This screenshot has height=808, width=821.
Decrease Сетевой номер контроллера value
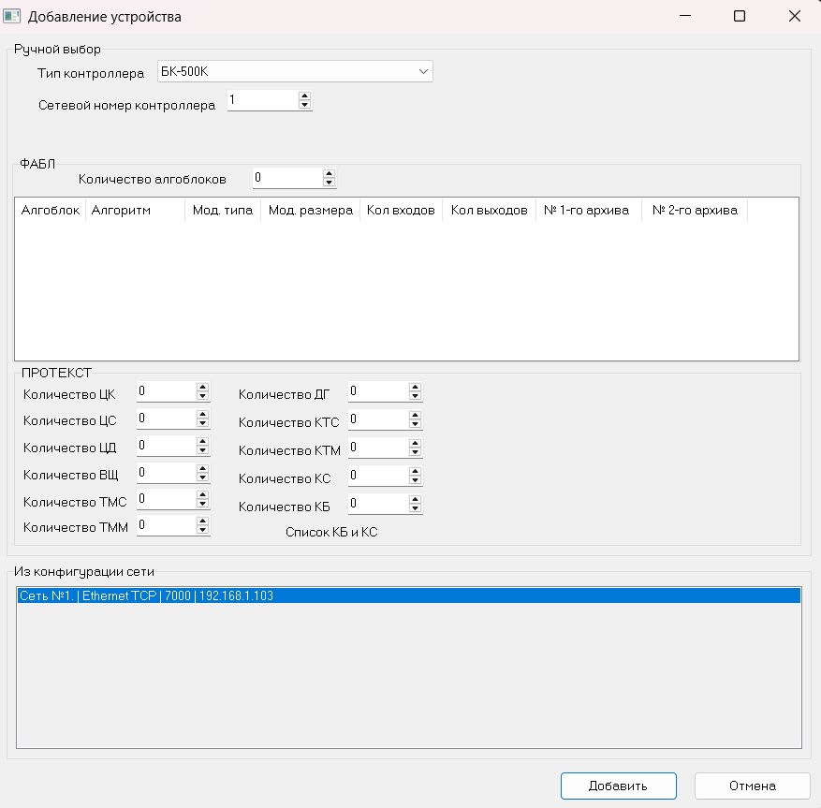click(304, 105)
